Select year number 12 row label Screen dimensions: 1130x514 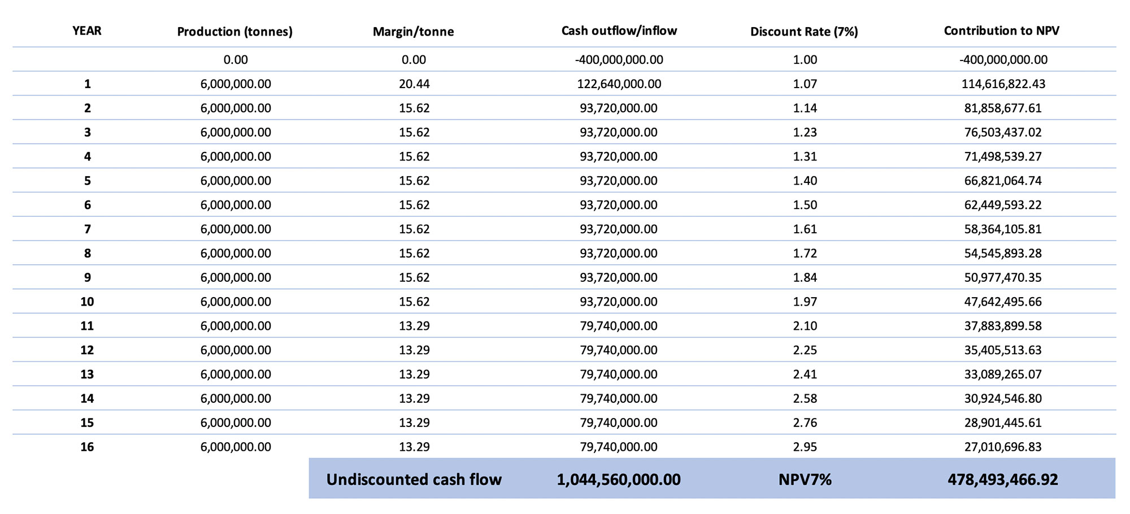coord(87,350)
